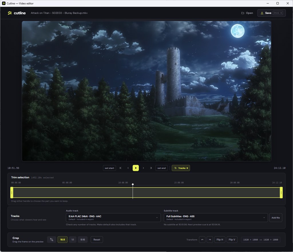Toggle the Tracks panel
Viewport: 293px width, 252px height.
click(x=181, y=168)
